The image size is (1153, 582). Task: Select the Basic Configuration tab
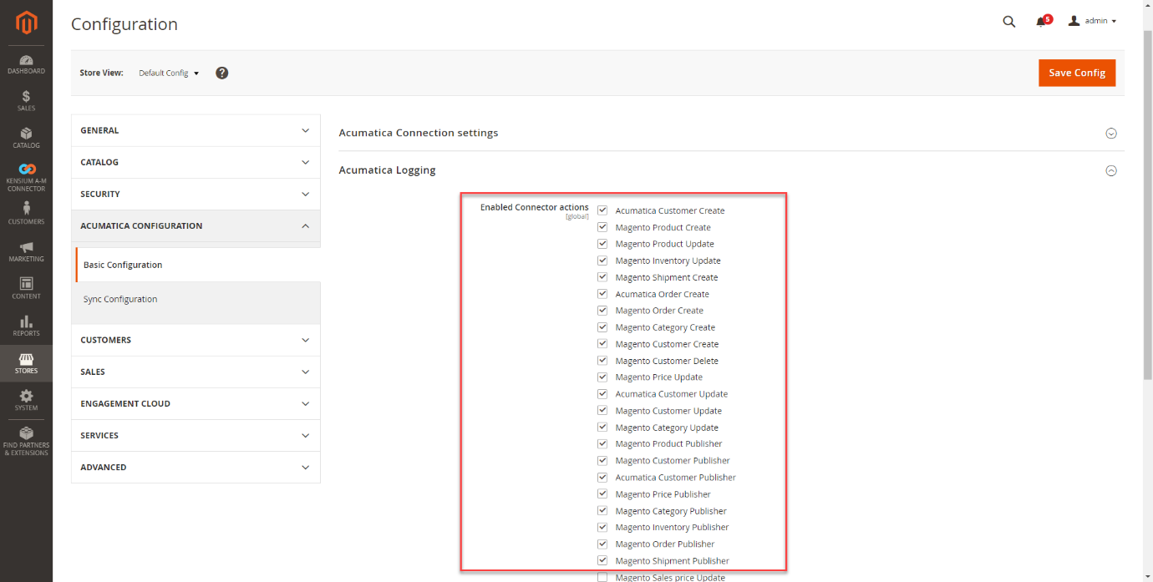[198, 265]
